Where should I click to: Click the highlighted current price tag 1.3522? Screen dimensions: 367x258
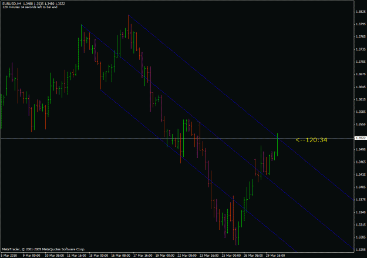[361, 138]
